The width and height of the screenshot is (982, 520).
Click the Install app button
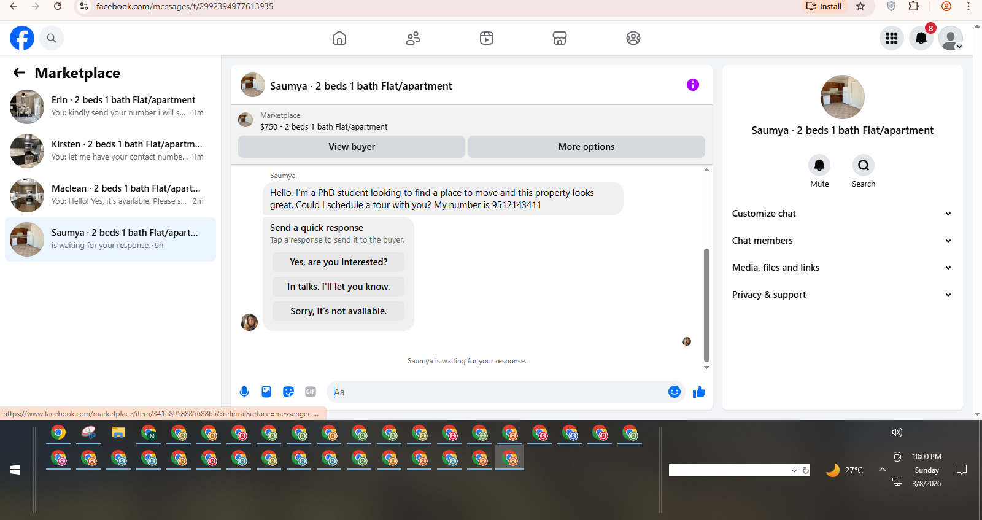click(x=824, y=6)
